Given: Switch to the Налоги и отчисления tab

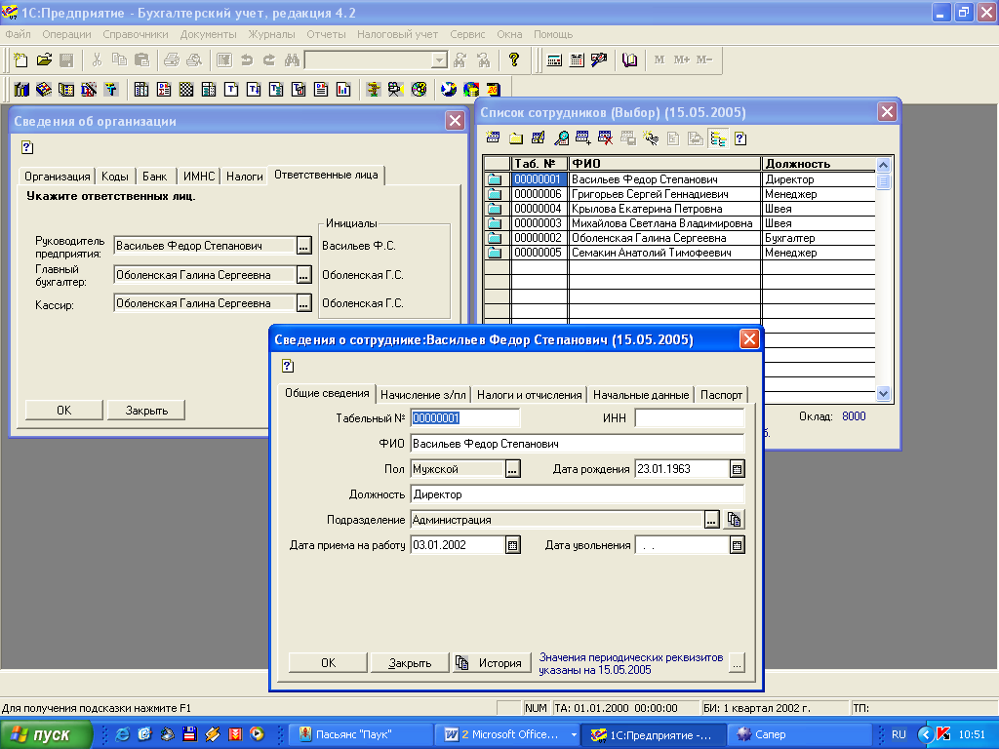Looking at the screenshot, I should coord(530,395).
